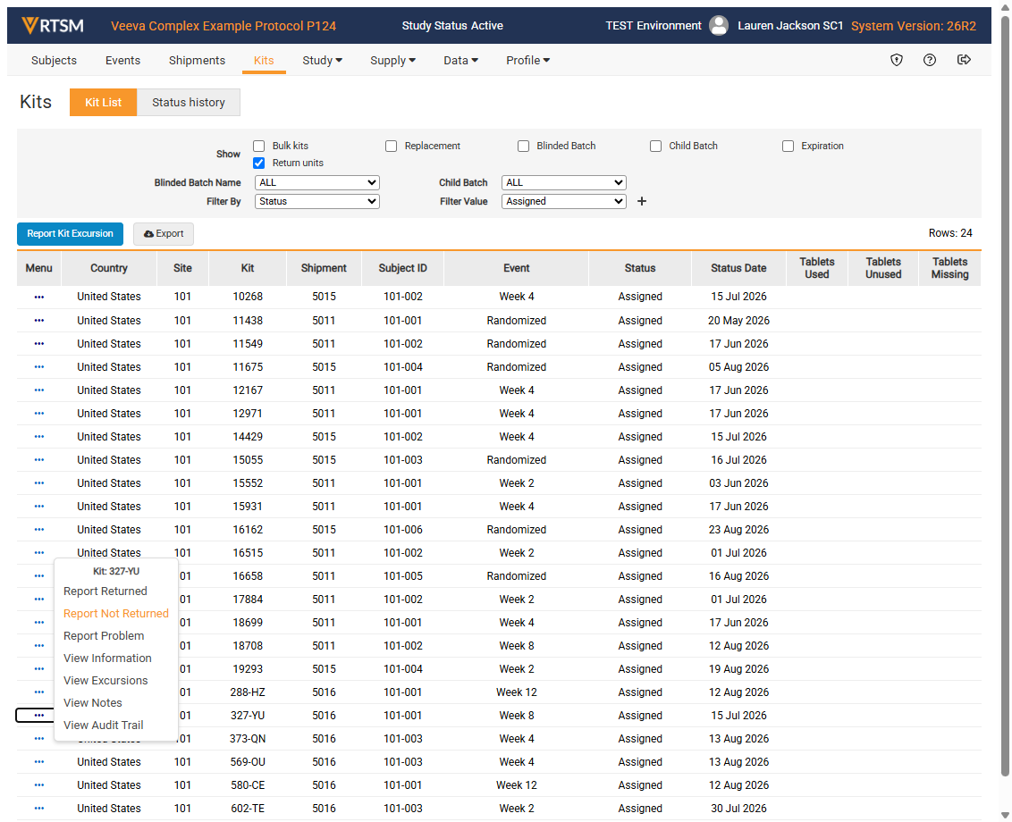This screenshot has width=1012, height=822.
Task: Open row menu dots for kit 288-HZ
Action: pyautogui.click(x=39, y=692)
